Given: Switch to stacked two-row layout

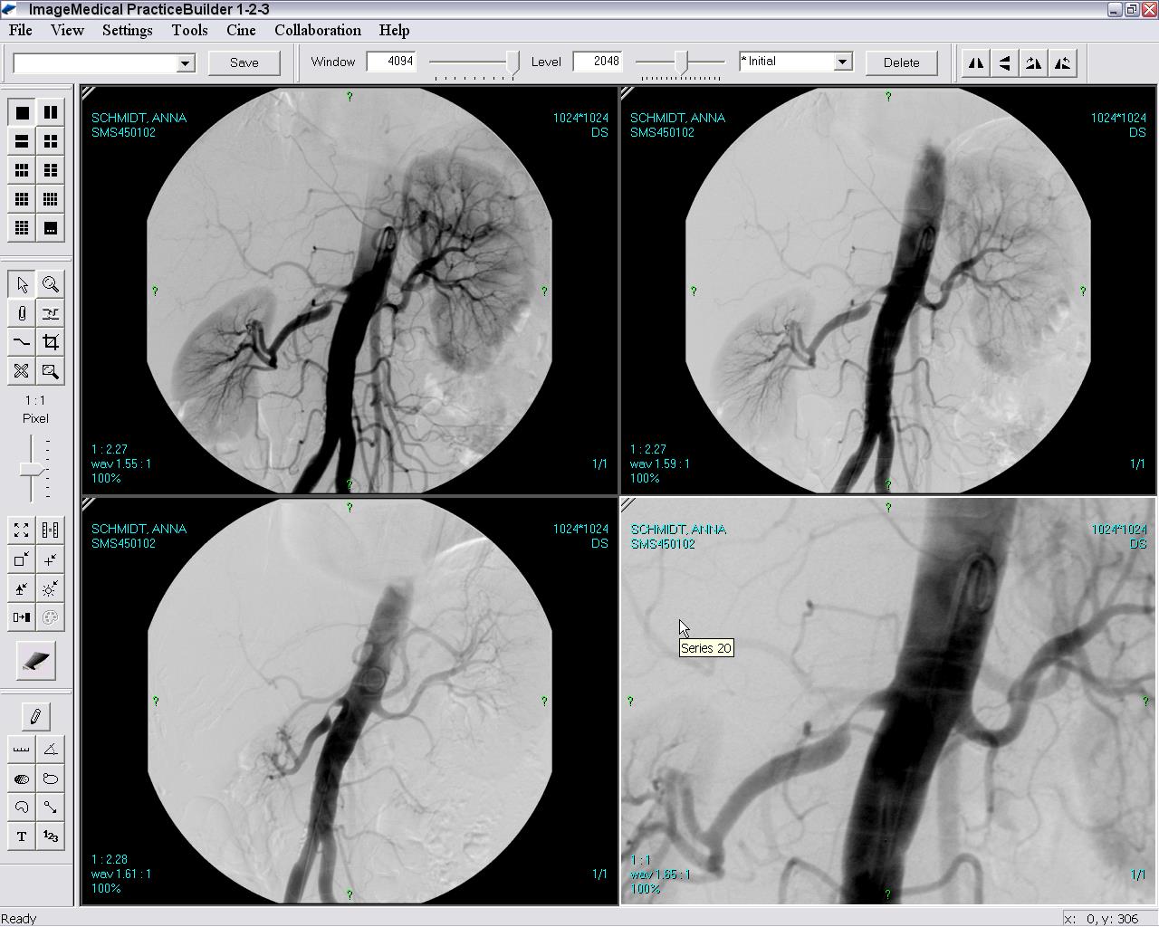Looking at the screenshot, I should [23, 141].
